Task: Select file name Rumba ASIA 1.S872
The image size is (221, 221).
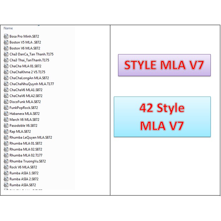Action: (x=24, y=173)
